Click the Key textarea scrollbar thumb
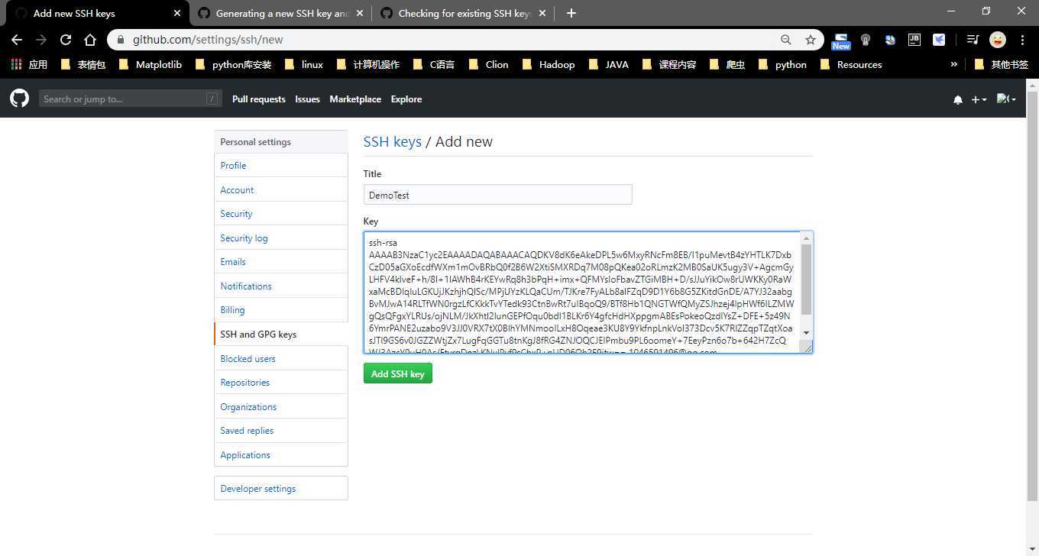Viewport: 1039px width, 556px height. pos(806,280)
